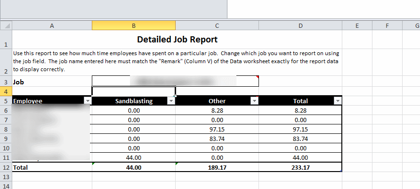420x189 pixels.
Task: Select row 8 header
Action: click(6, 129)
